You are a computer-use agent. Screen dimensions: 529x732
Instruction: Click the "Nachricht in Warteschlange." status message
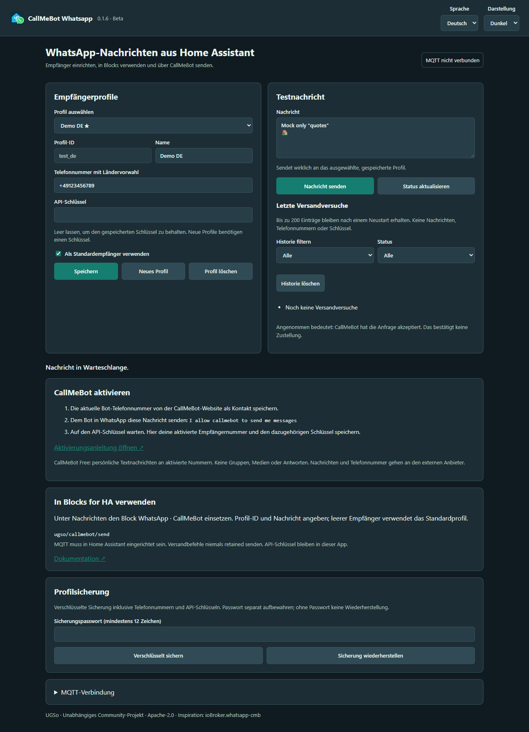87,367
